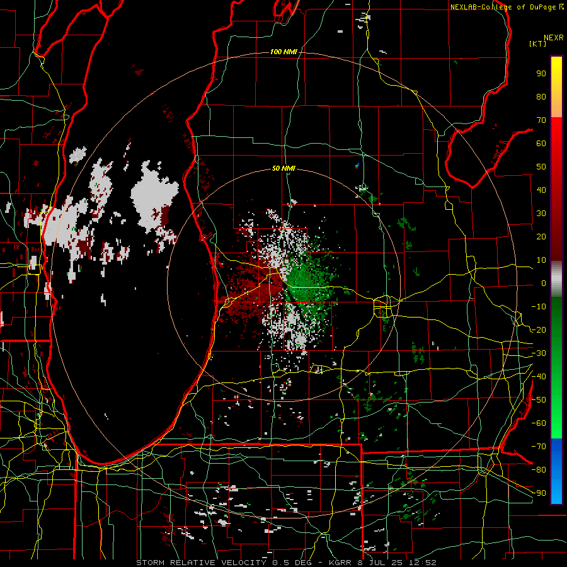Click the STORM RELATIVE VELOCITY caption text
Viewport: 567px width, 567px height.
coord(201,563)
